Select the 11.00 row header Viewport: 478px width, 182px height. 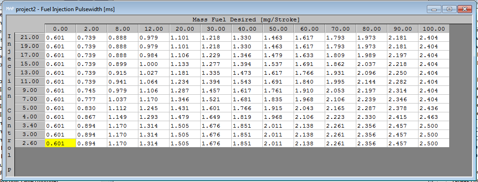click(x=30, y=82)
